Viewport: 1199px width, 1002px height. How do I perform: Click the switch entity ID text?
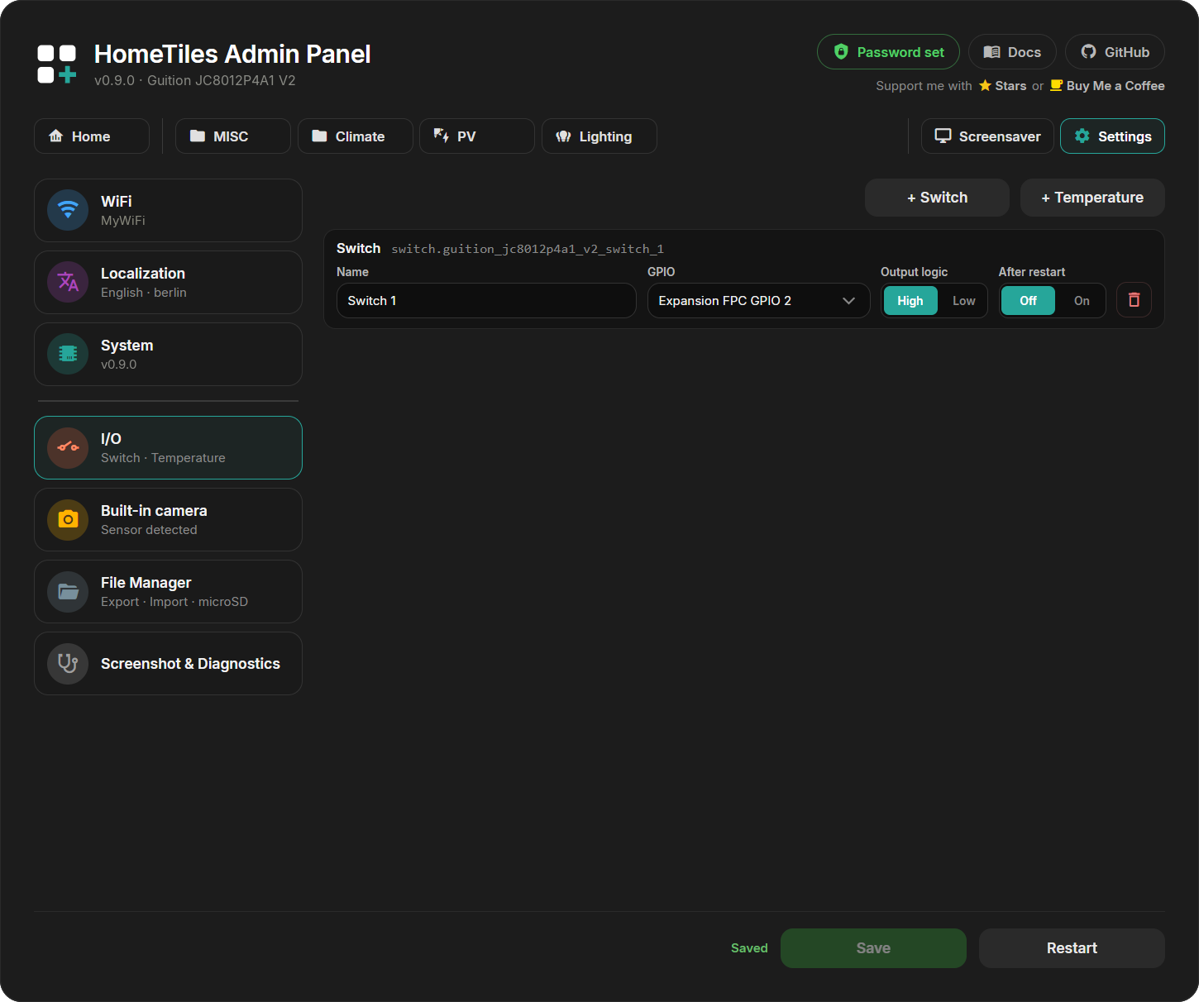(528, 249)
